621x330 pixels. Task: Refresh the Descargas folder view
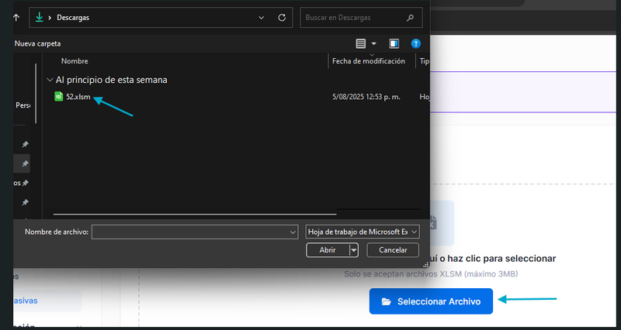click(x=283, y=17)
